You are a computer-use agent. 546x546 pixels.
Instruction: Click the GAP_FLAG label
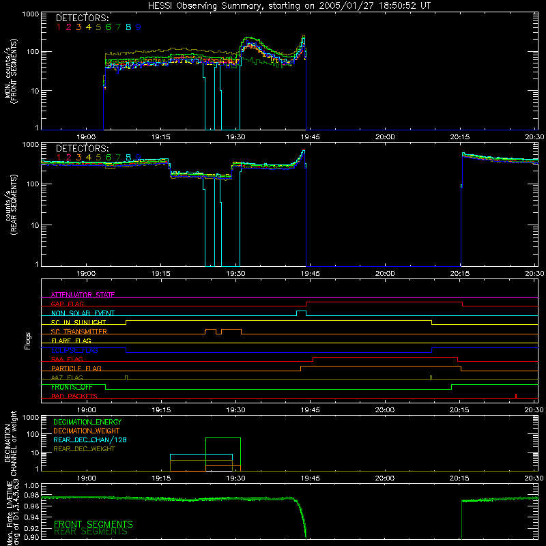67,304
